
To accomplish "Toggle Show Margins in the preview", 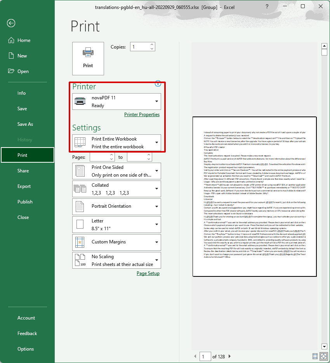I will coord(315,356).
